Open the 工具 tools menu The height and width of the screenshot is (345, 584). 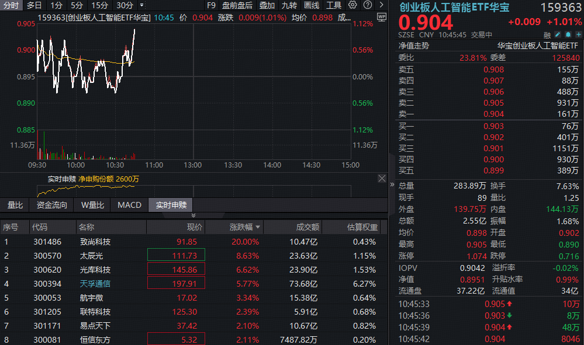point(333,5)
